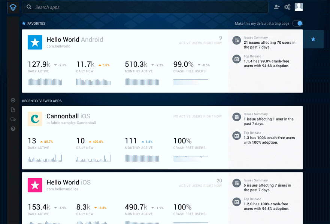Click the Favorites star icon
330x224 pixels.
[x=24, y=23]
